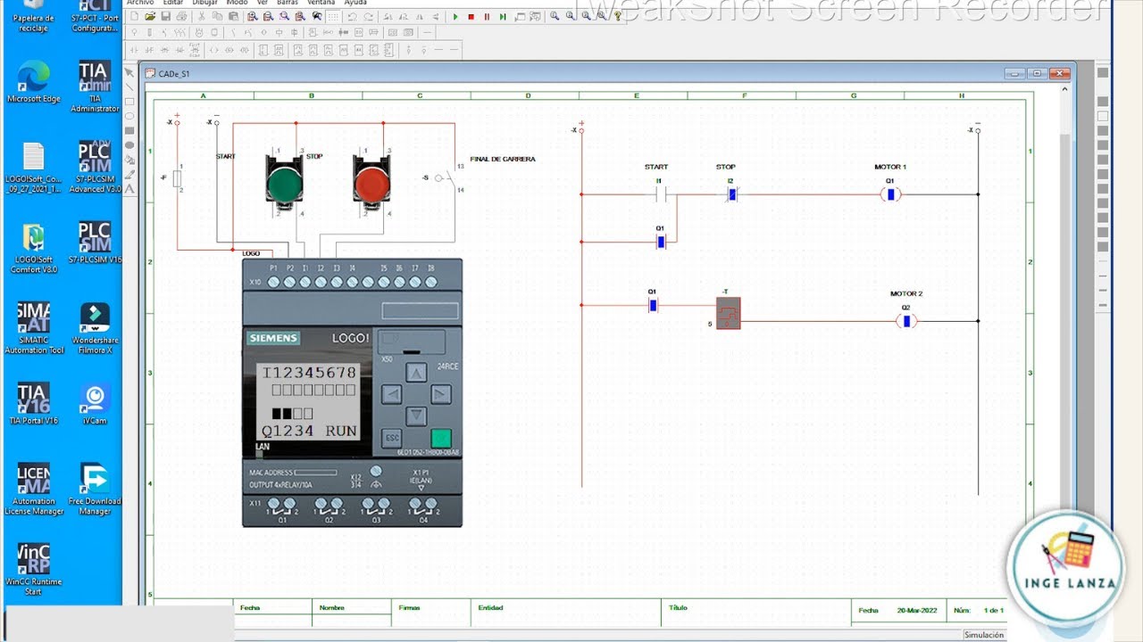Screen dimensions: 1143x642
Task: Create a new document from toolbar
Action: point(134,17)
